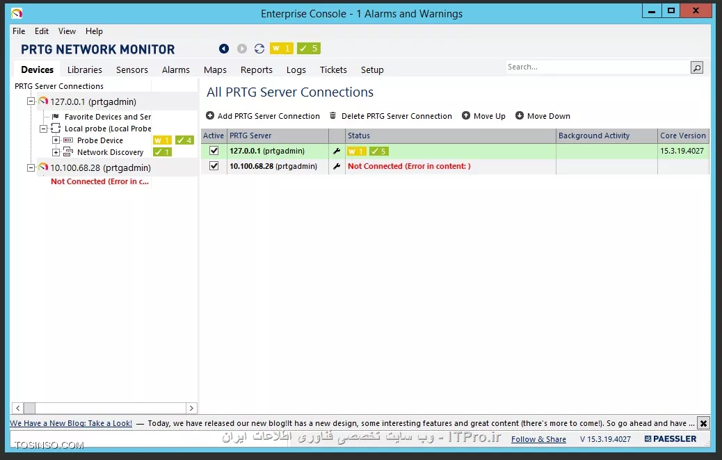Collapse the 127.0.0.1 (prtgadmin) tree node
Viewport: 722px width, 460px height.
tap(31, 101)
